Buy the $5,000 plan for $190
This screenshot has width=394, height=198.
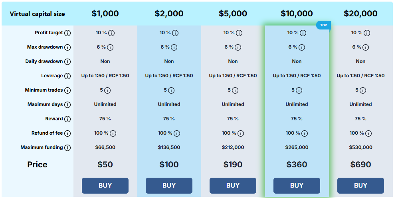click(x=233, y=186)
